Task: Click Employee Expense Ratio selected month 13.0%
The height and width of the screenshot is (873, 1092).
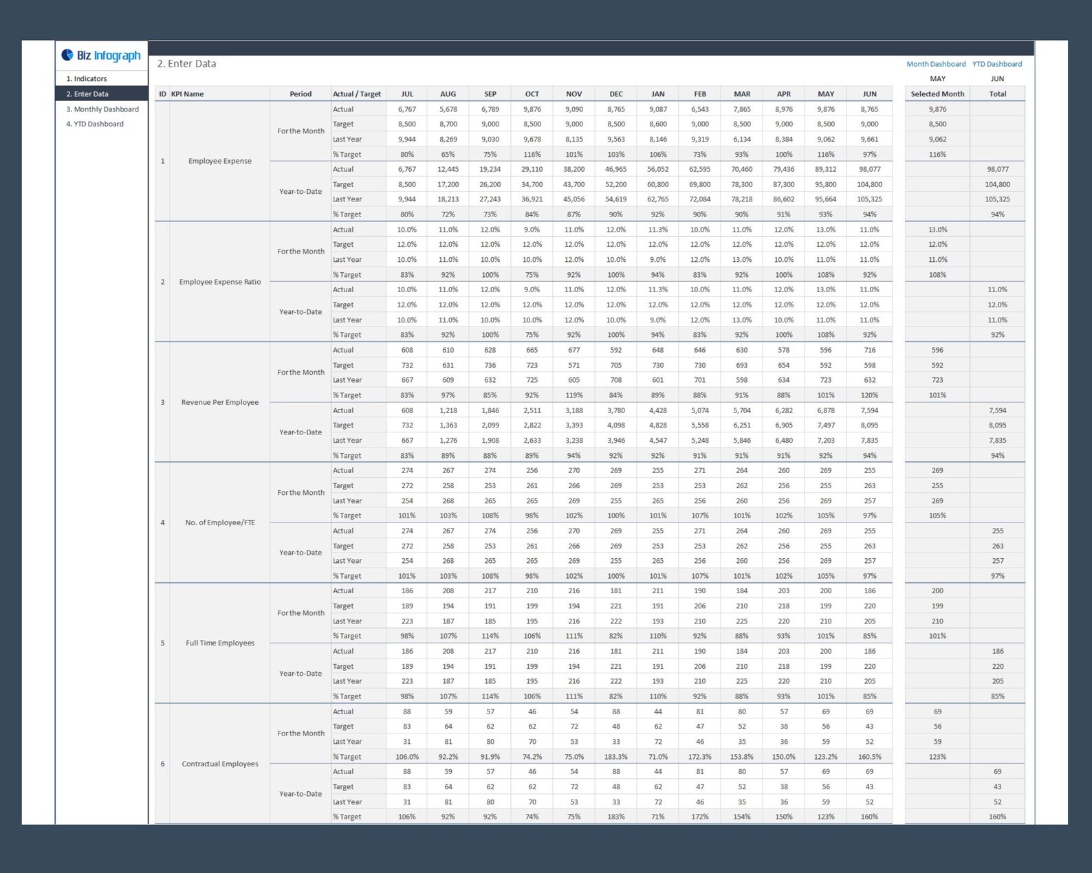Action: coord(937,230)
